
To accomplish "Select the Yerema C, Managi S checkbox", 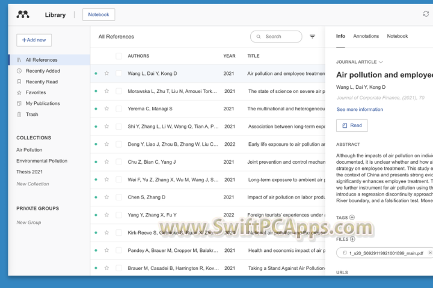I will click(x=118, y=109).
